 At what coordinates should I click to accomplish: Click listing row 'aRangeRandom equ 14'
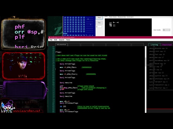click(158, 48)
